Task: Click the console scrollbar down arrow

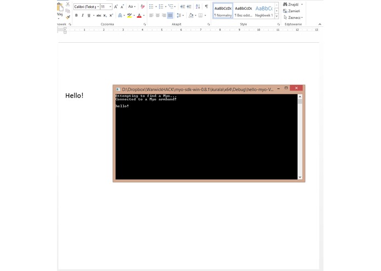Action: tap(300, 177)
